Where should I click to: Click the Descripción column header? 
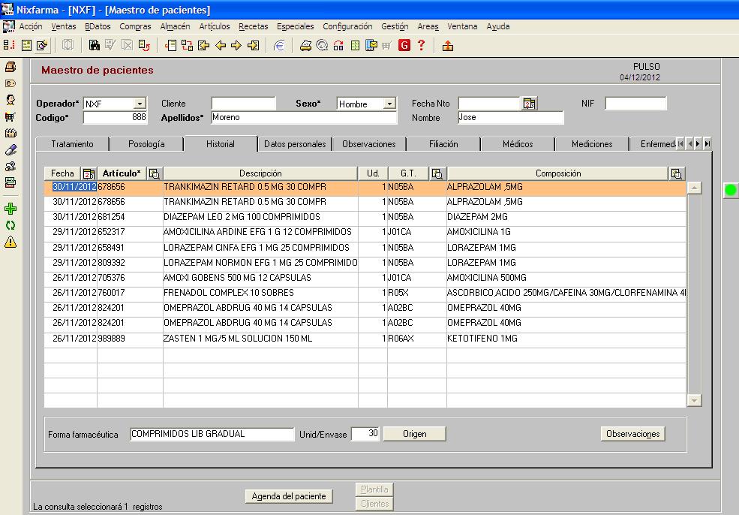coord(260,173)
